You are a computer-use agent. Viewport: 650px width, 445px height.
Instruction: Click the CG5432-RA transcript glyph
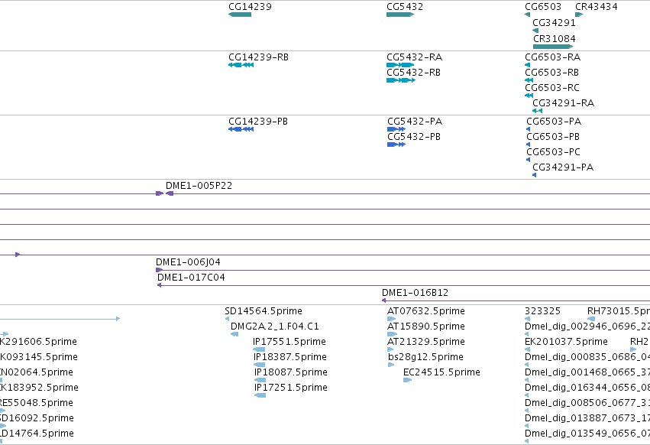[x=400, y=65]
